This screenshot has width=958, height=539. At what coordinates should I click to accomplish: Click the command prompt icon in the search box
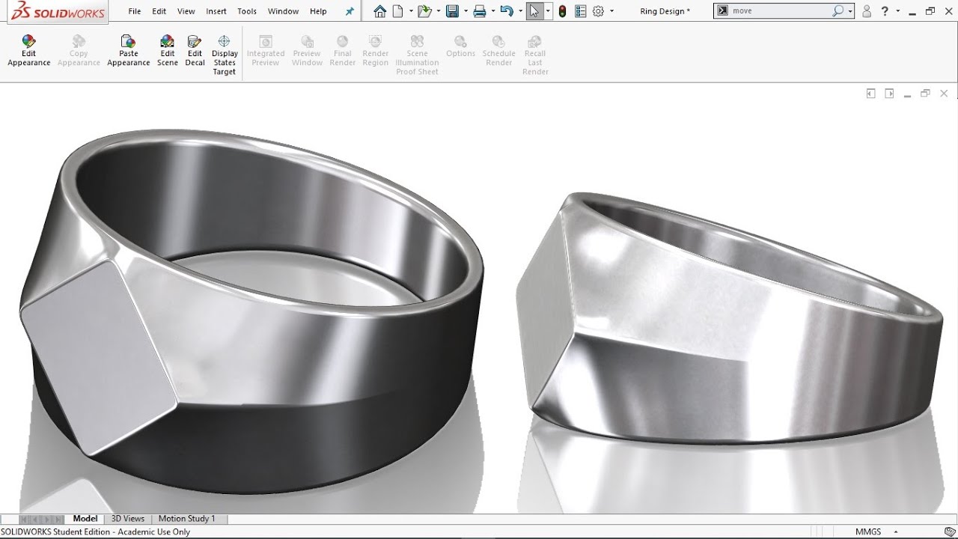point(722,11)
